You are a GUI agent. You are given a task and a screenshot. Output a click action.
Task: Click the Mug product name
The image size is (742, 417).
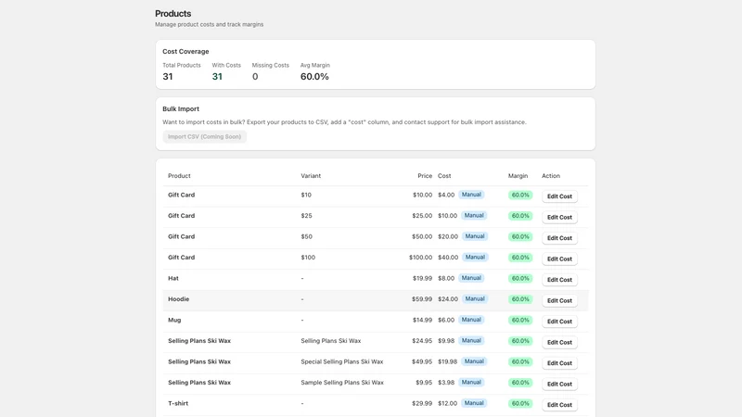174,320
